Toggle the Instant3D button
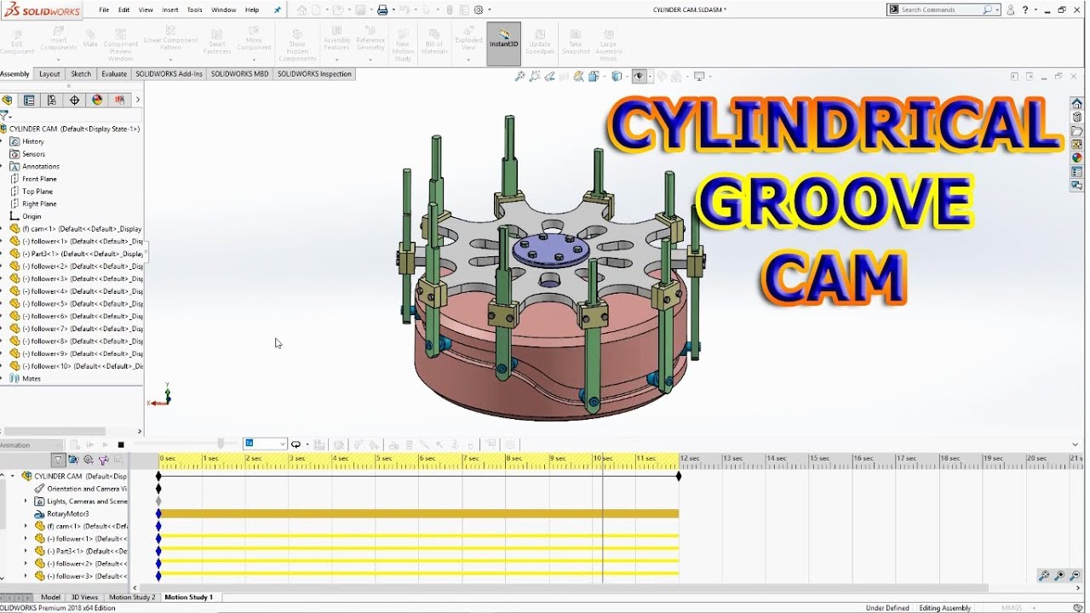This screenshot has width=1090, height=613. (503, 43)
